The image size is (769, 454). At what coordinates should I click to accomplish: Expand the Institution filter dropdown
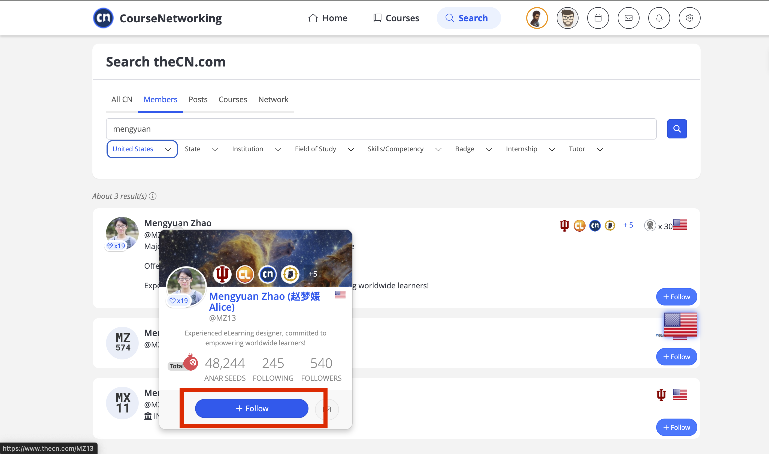pos(257,149)
